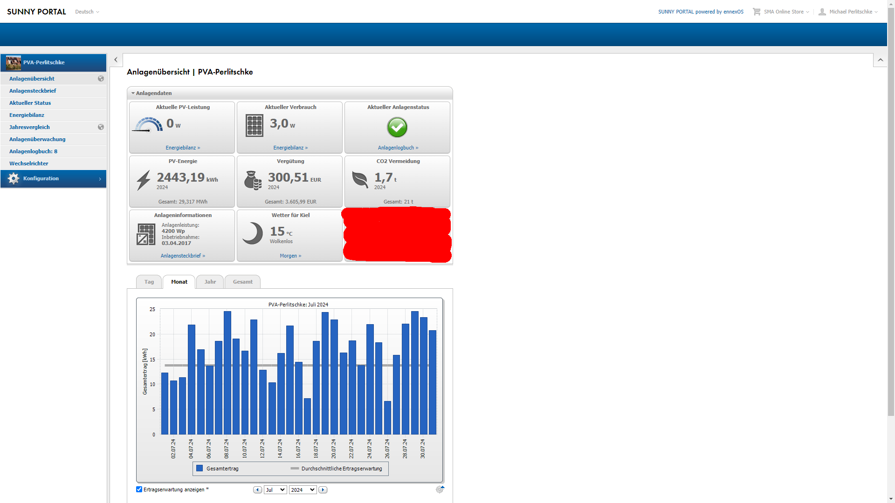
Task: Click the chart settings gear icon
Action: pyautogui.click(x=439, y=489)
